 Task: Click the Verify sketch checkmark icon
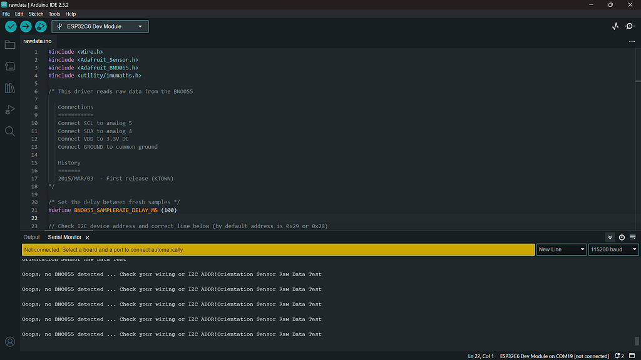pos(10,26)
